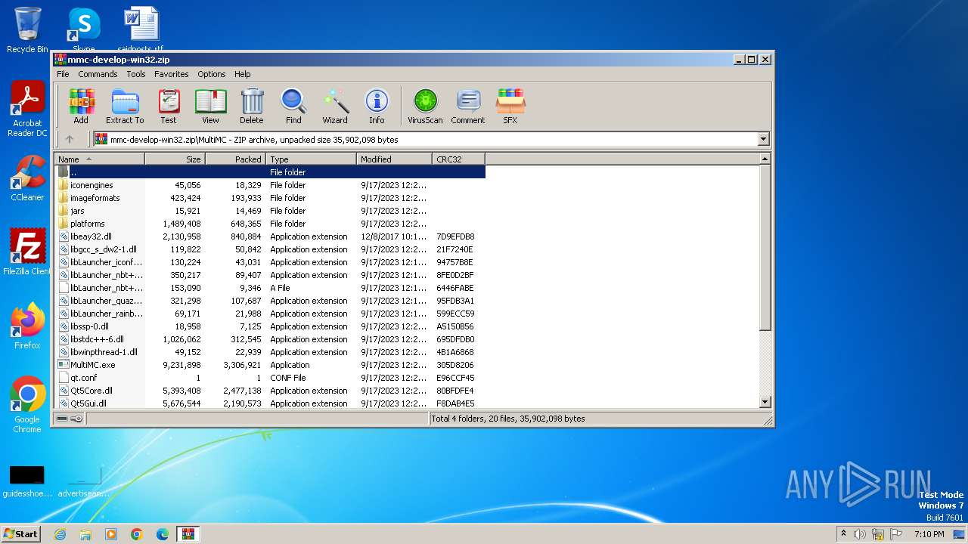Show archive Info

click(x=377, y=107)
